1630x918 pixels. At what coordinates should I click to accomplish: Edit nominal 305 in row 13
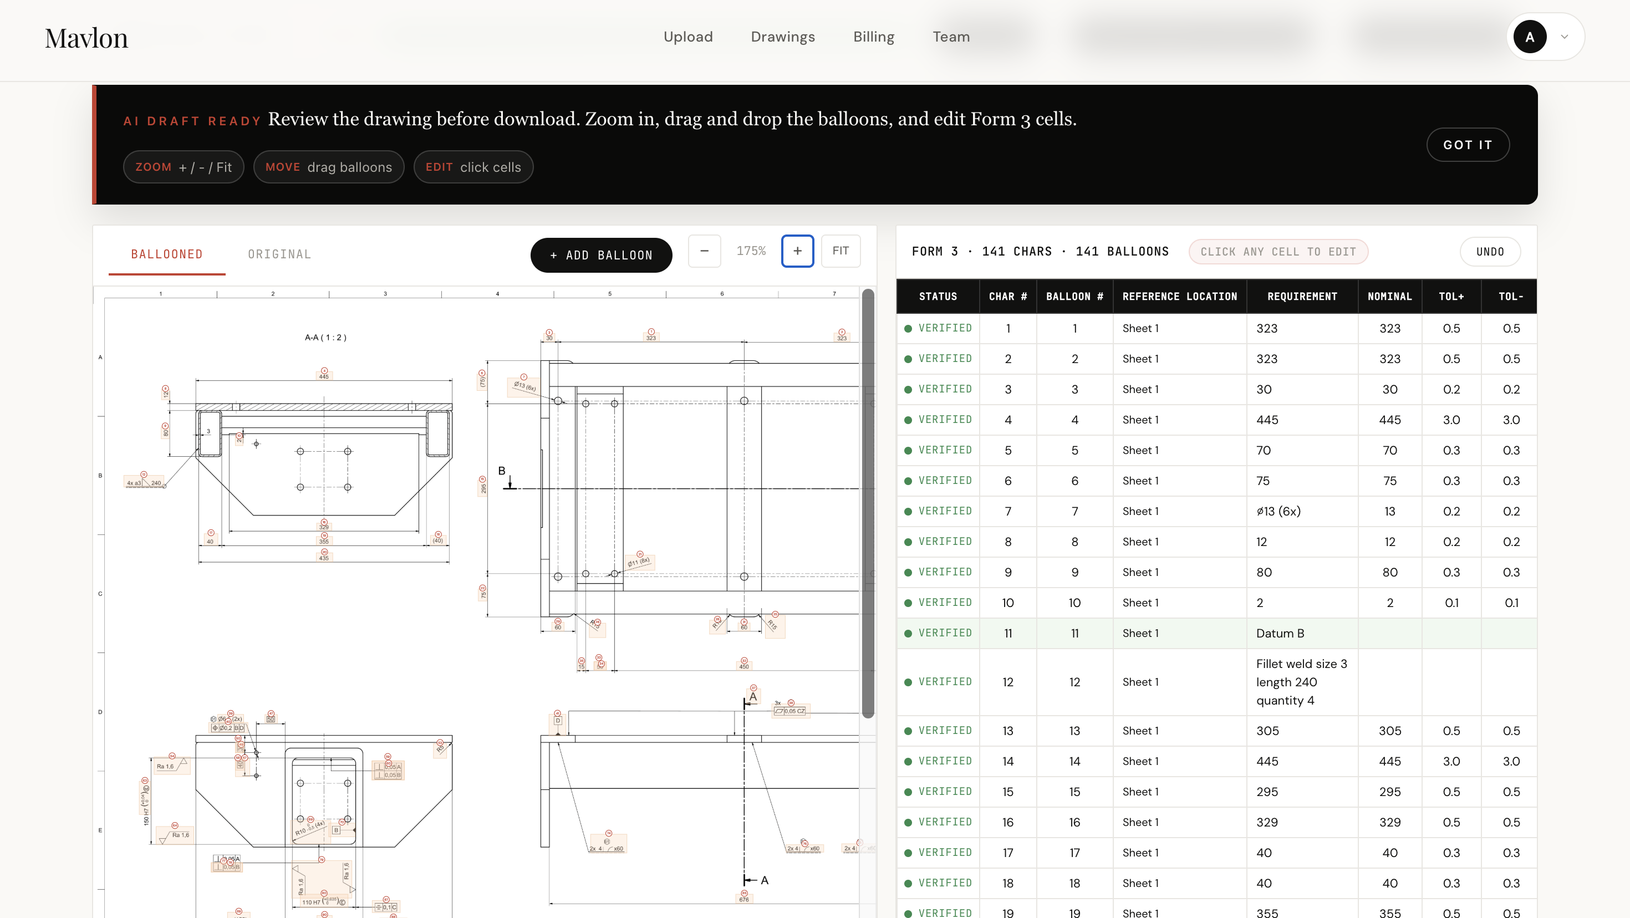click(x=1389, y=731)
